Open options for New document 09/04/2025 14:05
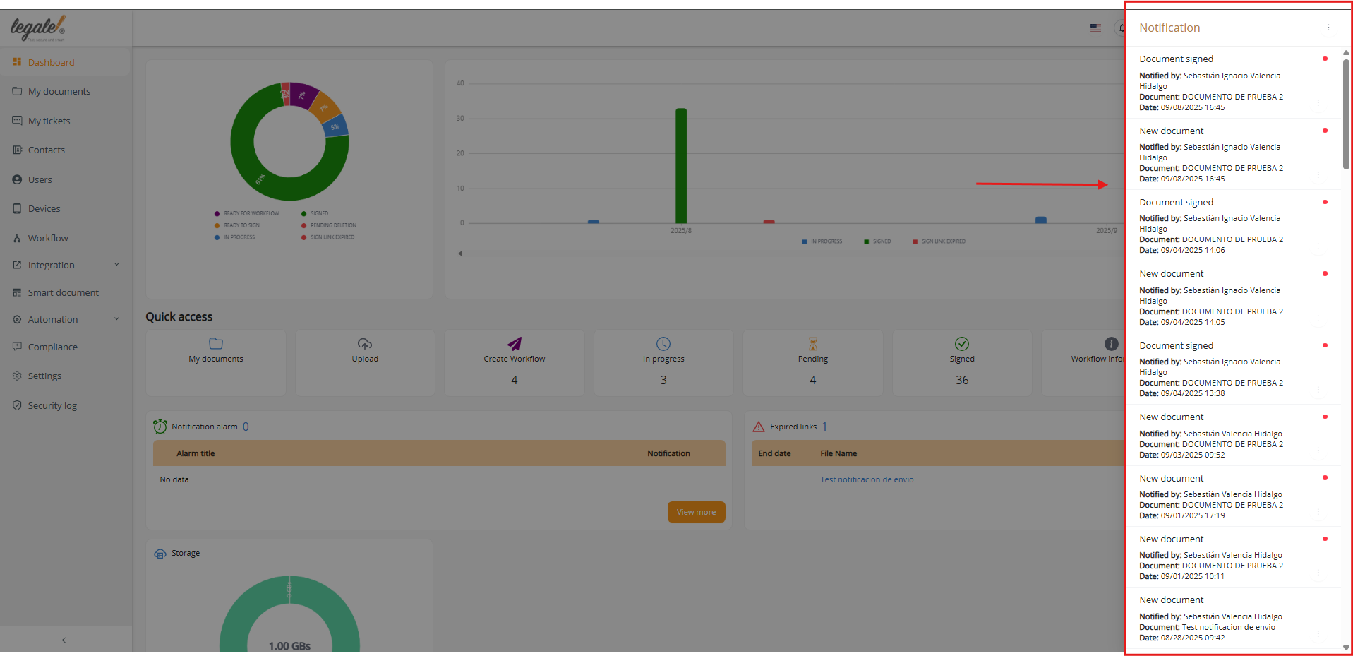 tap(1318, 318)
